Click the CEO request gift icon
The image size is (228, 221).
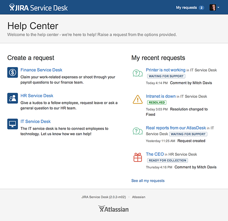click(137, 157)
